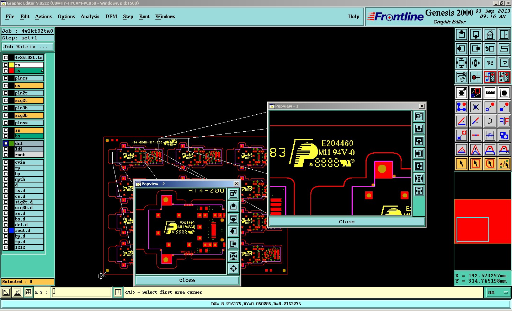Click the red color swatch of layer ts

(x=11, y=71)
